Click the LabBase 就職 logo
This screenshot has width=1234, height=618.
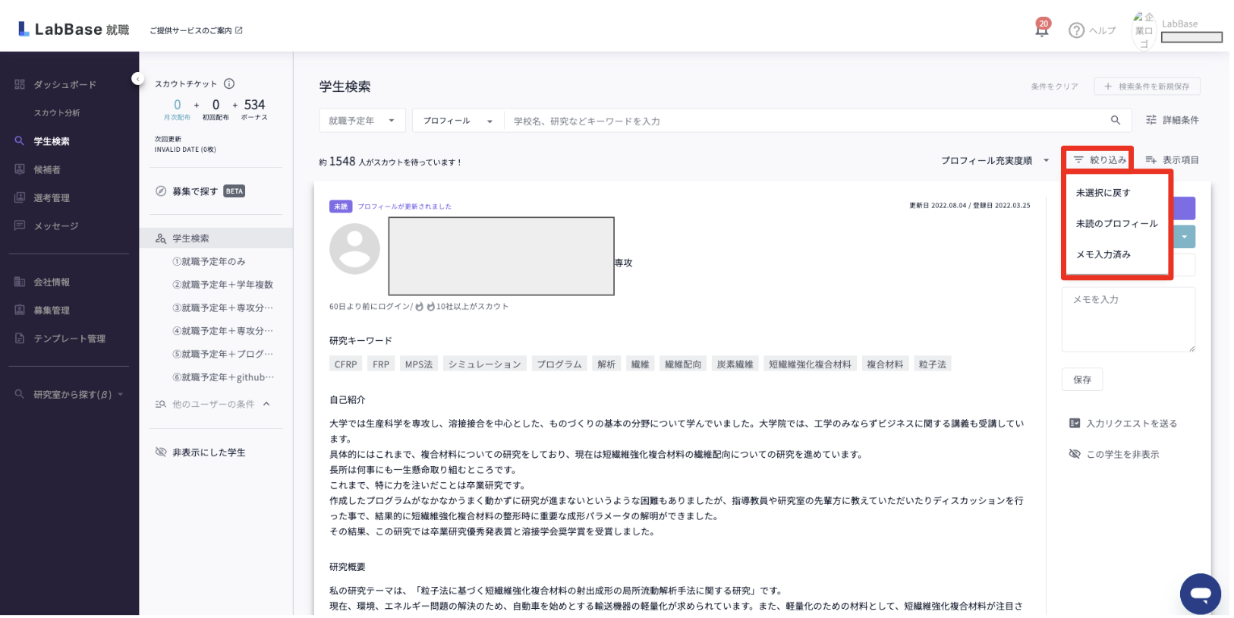point(74,30)
